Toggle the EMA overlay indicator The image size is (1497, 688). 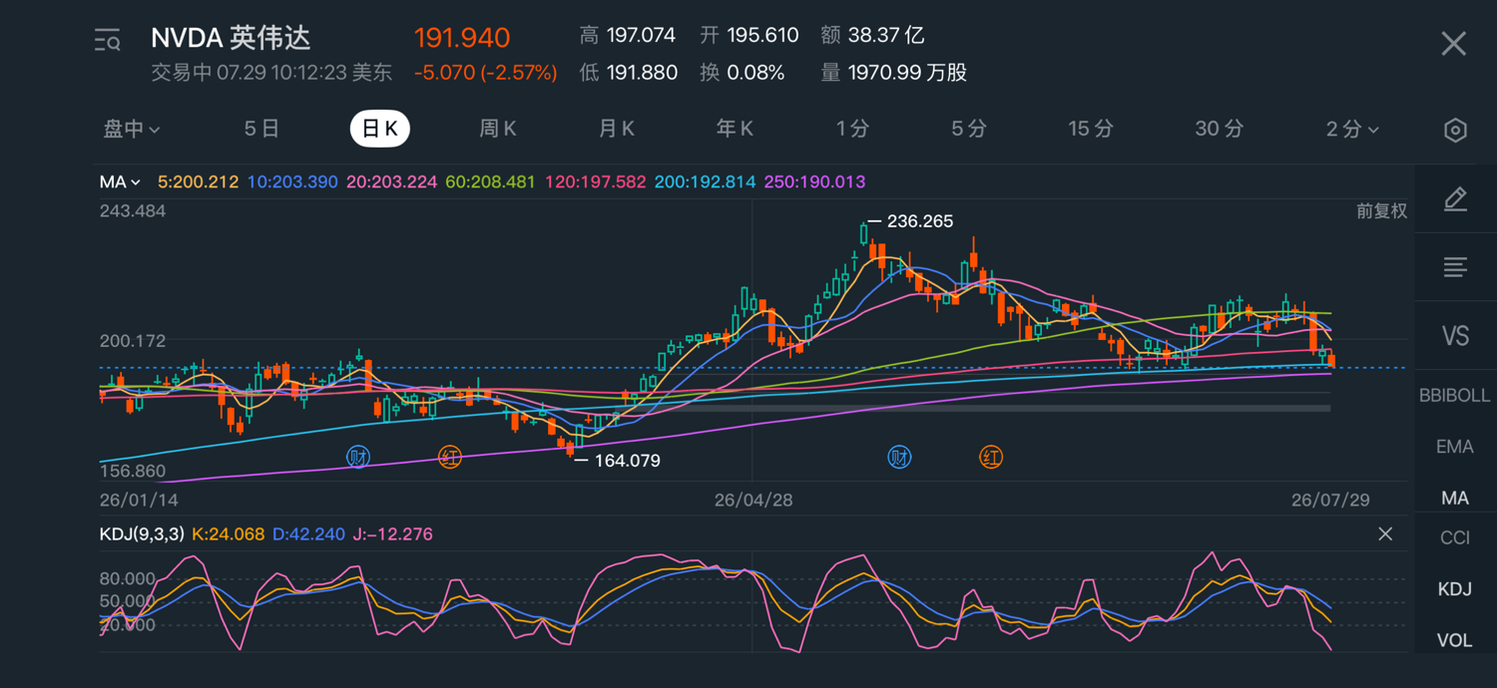click(x=1454, y=447)
